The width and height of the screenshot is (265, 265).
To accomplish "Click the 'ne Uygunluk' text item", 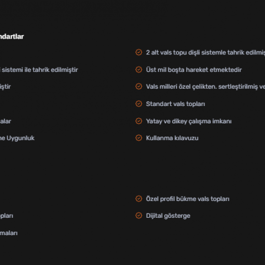I will pyautogui.click(x=17, y=138).
